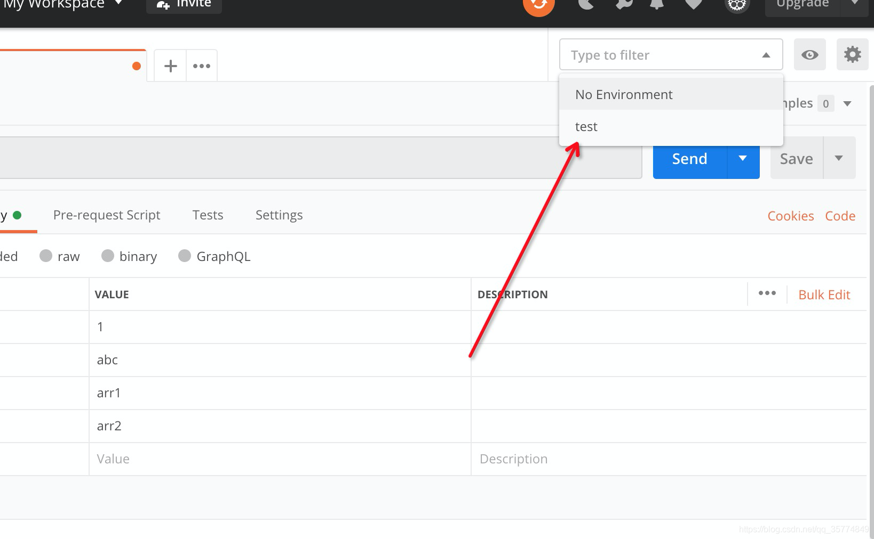The image size is (874, 539).
Task: Open the satellite capture requests icon
Action: [x=586, y=4]
